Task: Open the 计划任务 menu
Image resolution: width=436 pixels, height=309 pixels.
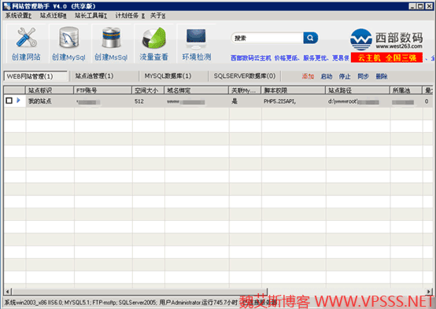Action: [130, 16]
